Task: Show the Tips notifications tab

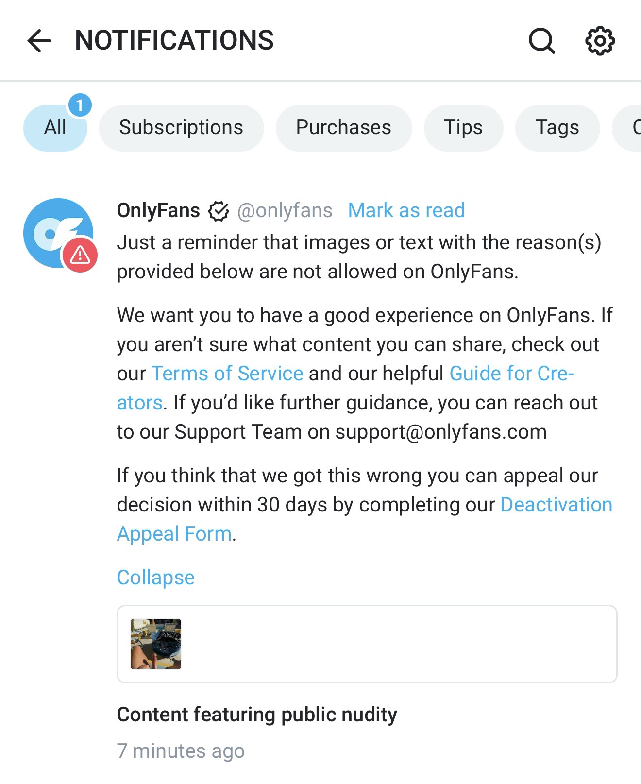Action: [x=463, y=128]
